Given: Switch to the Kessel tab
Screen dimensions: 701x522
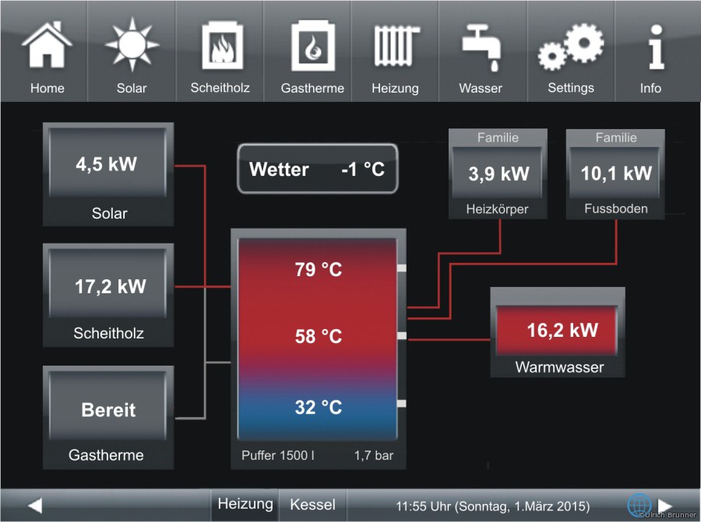Looking at the screenshot, I should 312,505.
